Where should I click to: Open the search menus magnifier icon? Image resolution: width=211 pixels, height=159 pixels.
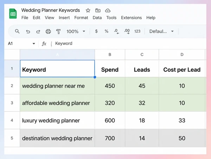(17, 31)
